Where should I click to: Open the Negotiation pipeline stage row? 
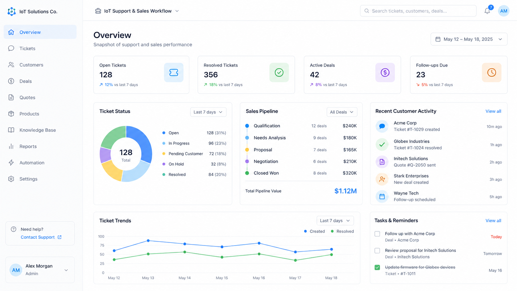click(301, 161)
